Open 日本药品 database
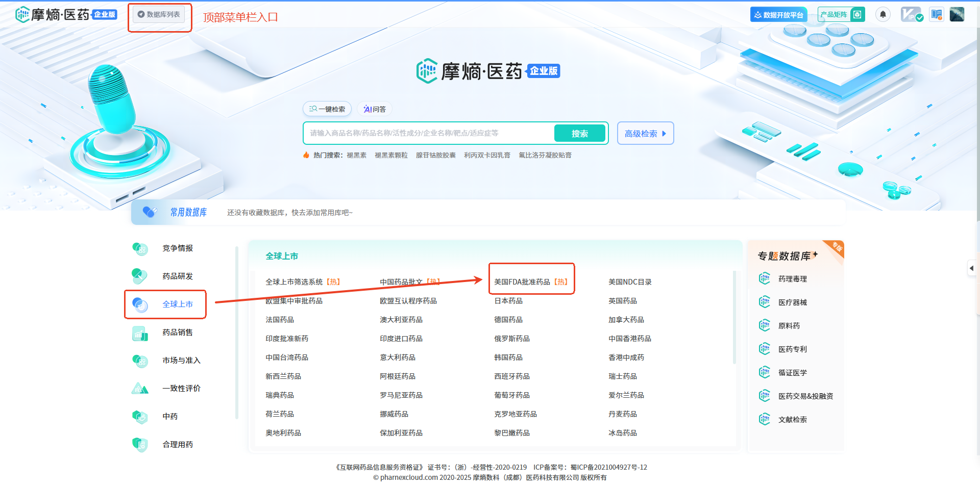The height and width of the screenshot is (486, 980). [508, 301]
